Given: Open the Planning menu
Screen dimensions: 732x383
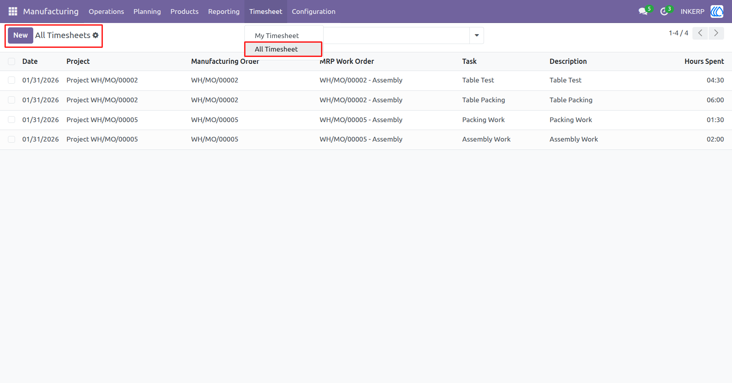Looking at the screenshot, I should (x=147, y=11).
